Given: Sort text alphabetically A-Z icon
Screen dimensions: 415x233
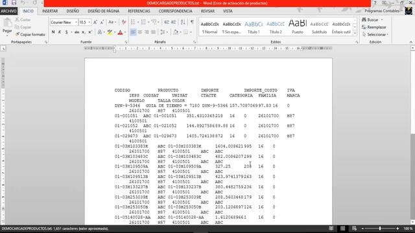Looking at the screenshot, I should point(183,22).
